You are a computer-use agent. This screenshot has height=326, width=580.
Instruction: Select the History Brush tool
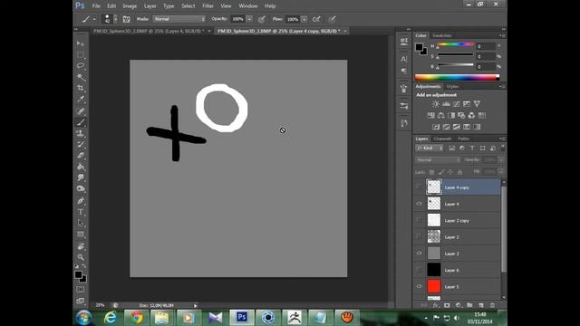click(x=81, y=144)
